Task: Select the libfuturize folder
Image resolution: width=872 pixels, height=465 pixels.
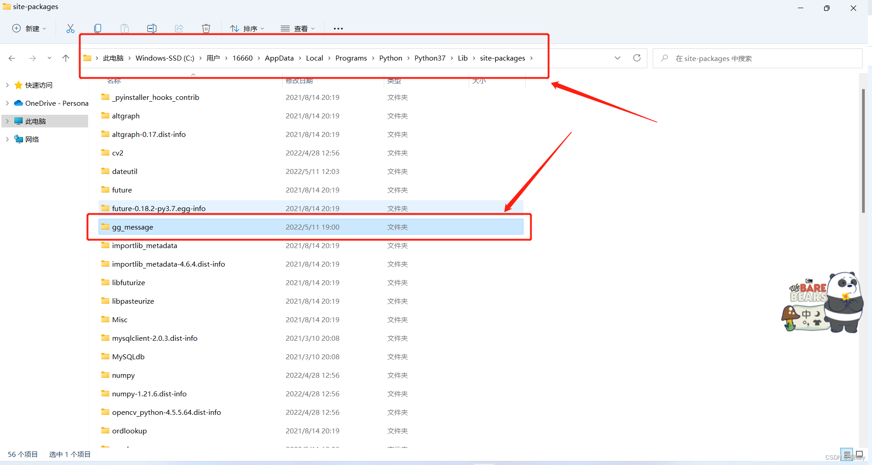Action: click(x=311, y=282)
